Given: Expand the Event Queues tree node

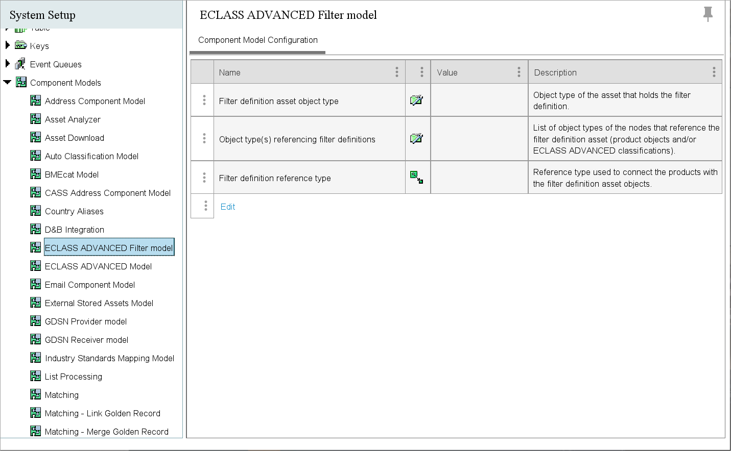Looking at the screenshot, I should pyautogui.click(x=7, y=63).
